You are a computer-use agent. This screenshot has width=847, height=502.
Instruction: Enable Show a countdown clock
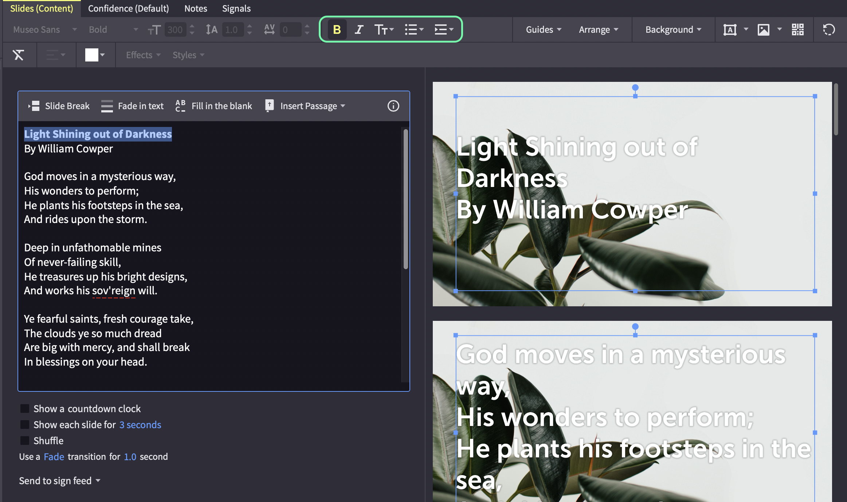pyautogui.click(x=25, y=409)
